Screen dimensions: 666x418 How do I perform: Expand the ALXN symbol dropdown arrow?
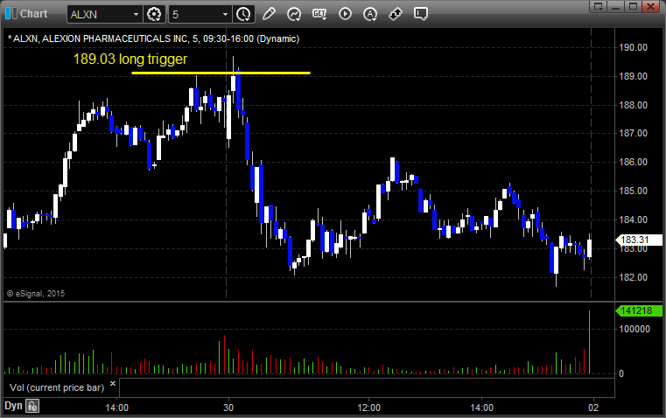(x=136, y=14)
